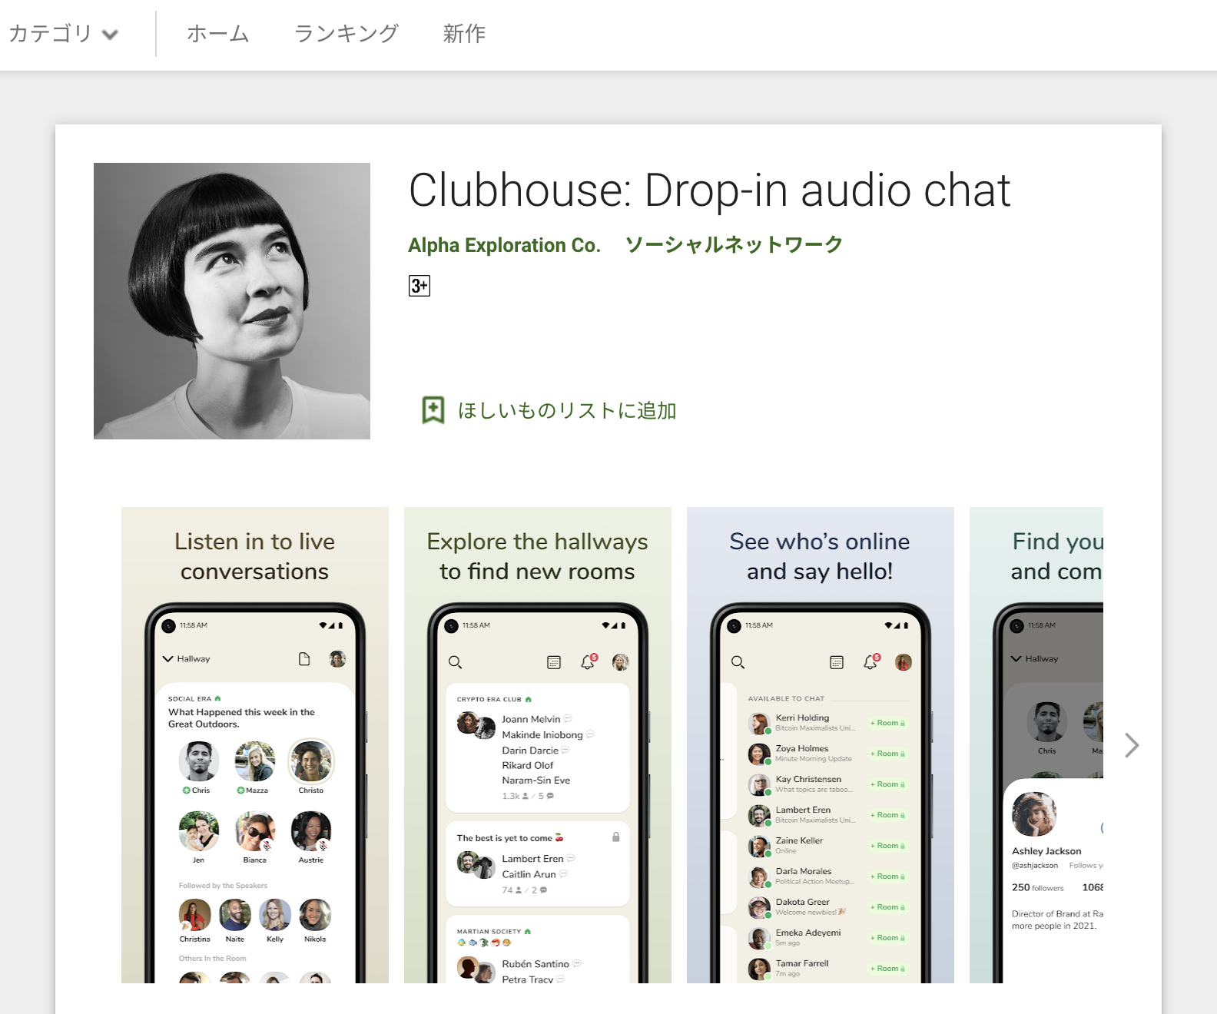Image resolution: width=1217 pixels, height=1014 pixels.
Task: Click the Clubhouse app icon portrait
Action: point(232,301)
